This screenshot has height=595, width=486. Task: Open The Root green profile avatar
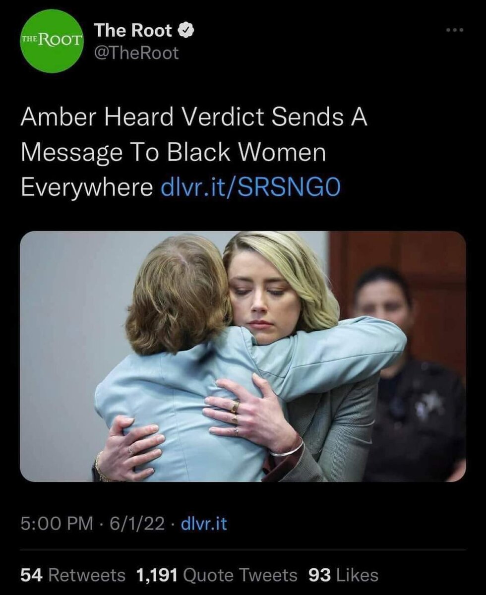[x=52, y=41]
